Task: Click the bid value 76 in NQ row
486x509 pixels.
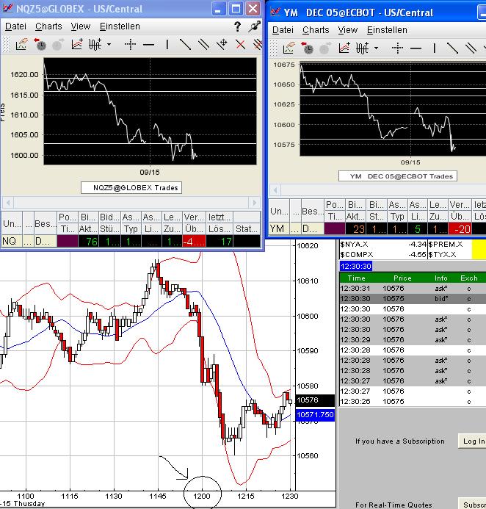Action: (88, 241)
